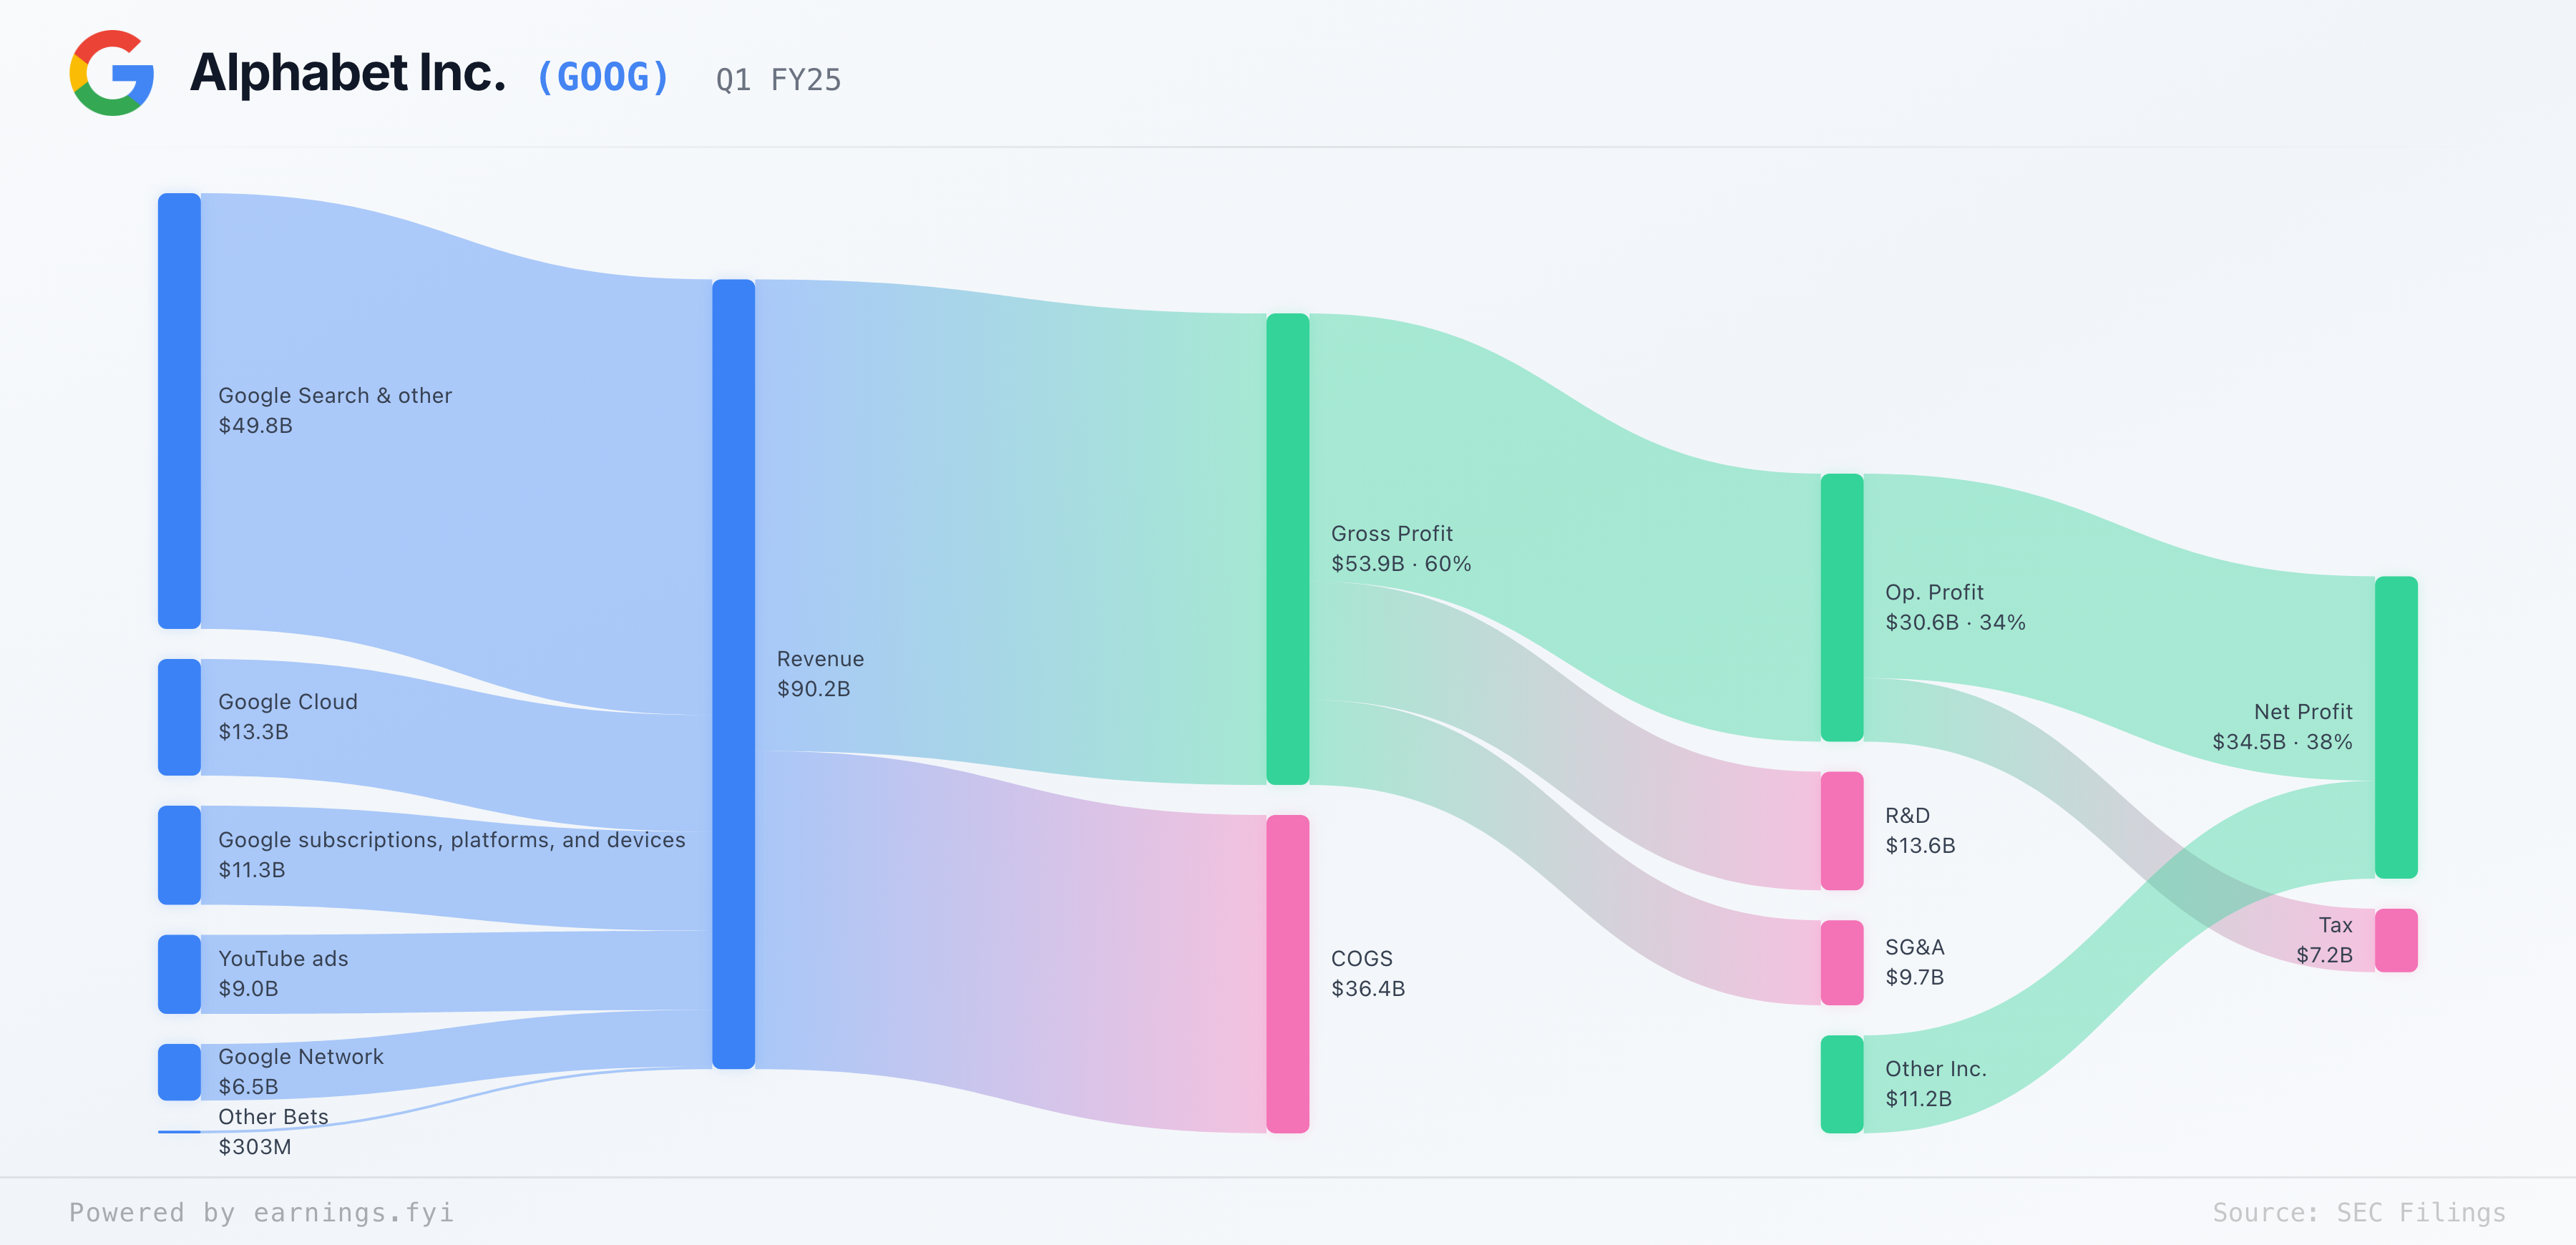The height and width of the screenshot is (1245, 2576).
Task: Select the Q1 FY25 period label
Action: pyautogui.click(x=778, y=80)
